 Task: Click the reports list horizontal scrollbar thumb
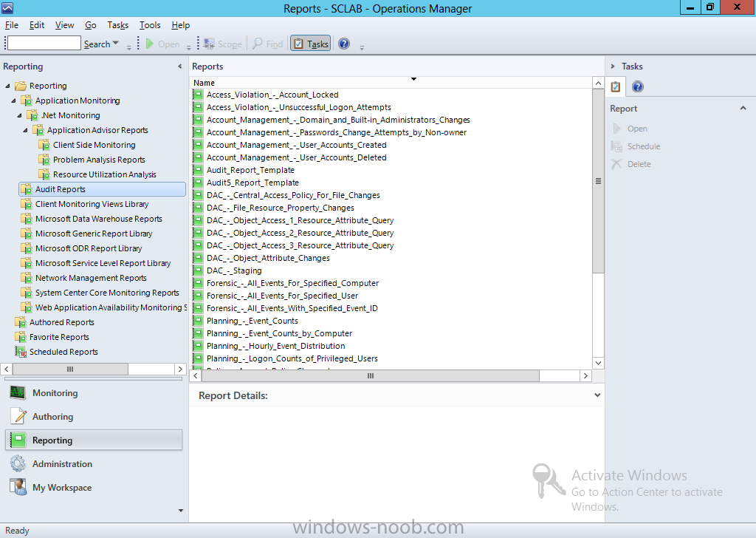click(371, 376)
